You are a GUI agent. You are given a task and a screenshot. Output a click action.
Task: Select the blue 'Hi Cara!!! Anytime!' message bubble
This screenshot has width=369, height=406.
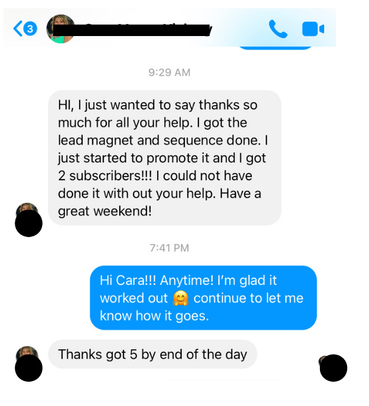click(x=203, y=298)
